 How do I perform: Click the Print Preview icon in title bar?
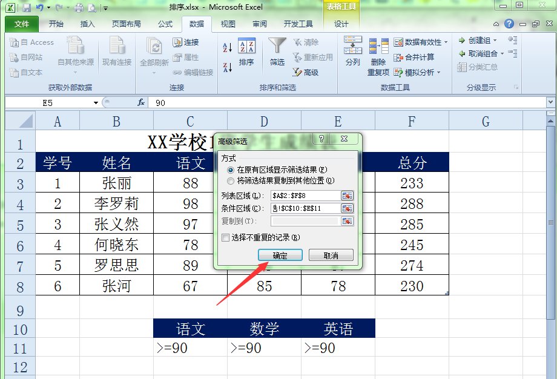coord(92,7)
